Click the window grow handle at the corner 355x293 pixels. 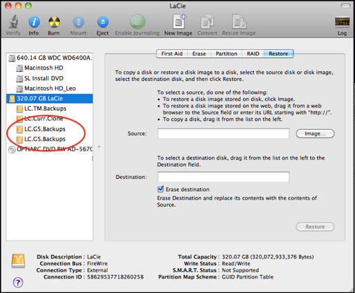tap(352, 290)
